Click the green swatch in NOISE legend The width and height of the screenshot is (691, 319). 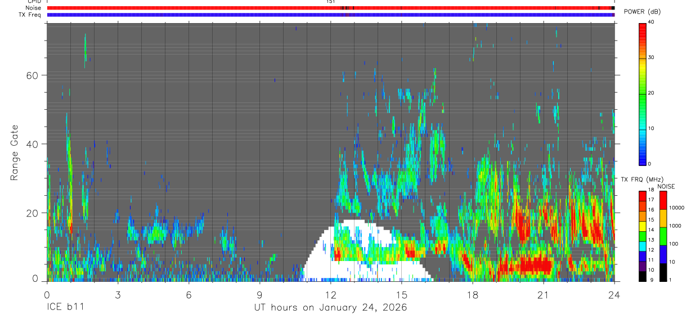663,236
